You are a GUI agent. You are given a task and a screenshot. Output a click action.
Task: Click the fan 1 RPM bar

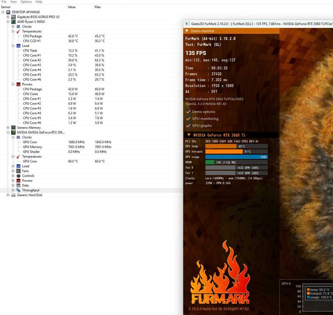[236, 173]
